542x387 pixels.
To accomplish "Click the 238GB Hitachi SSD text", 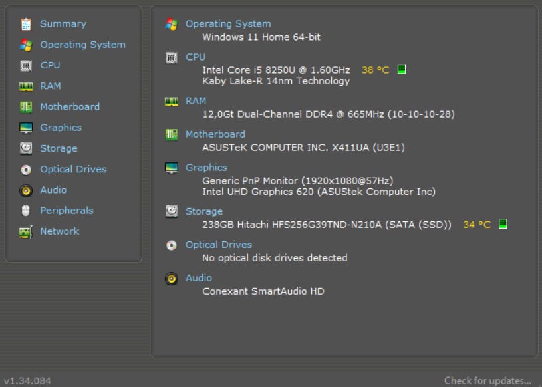I will click(327, 225).
